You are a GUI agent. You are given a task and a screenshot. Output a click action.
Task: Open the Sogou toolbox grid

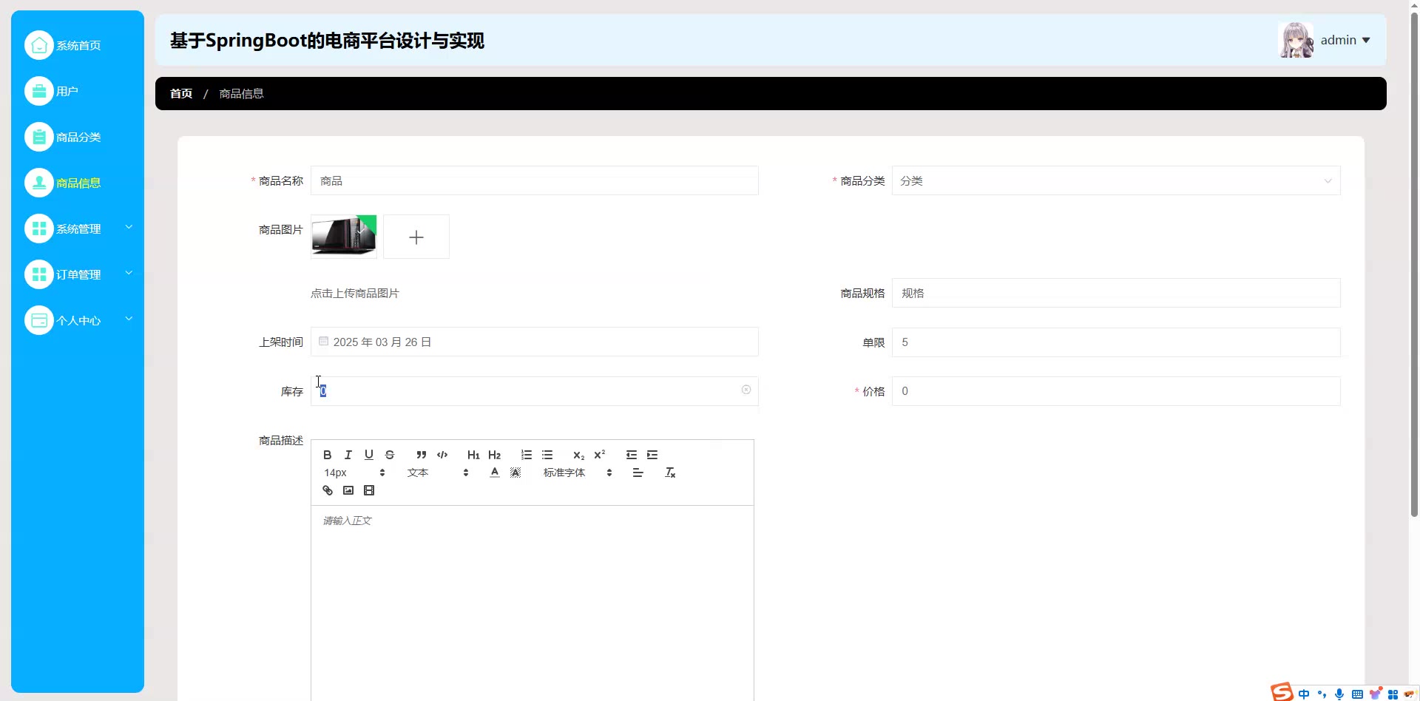[1393, 694]
